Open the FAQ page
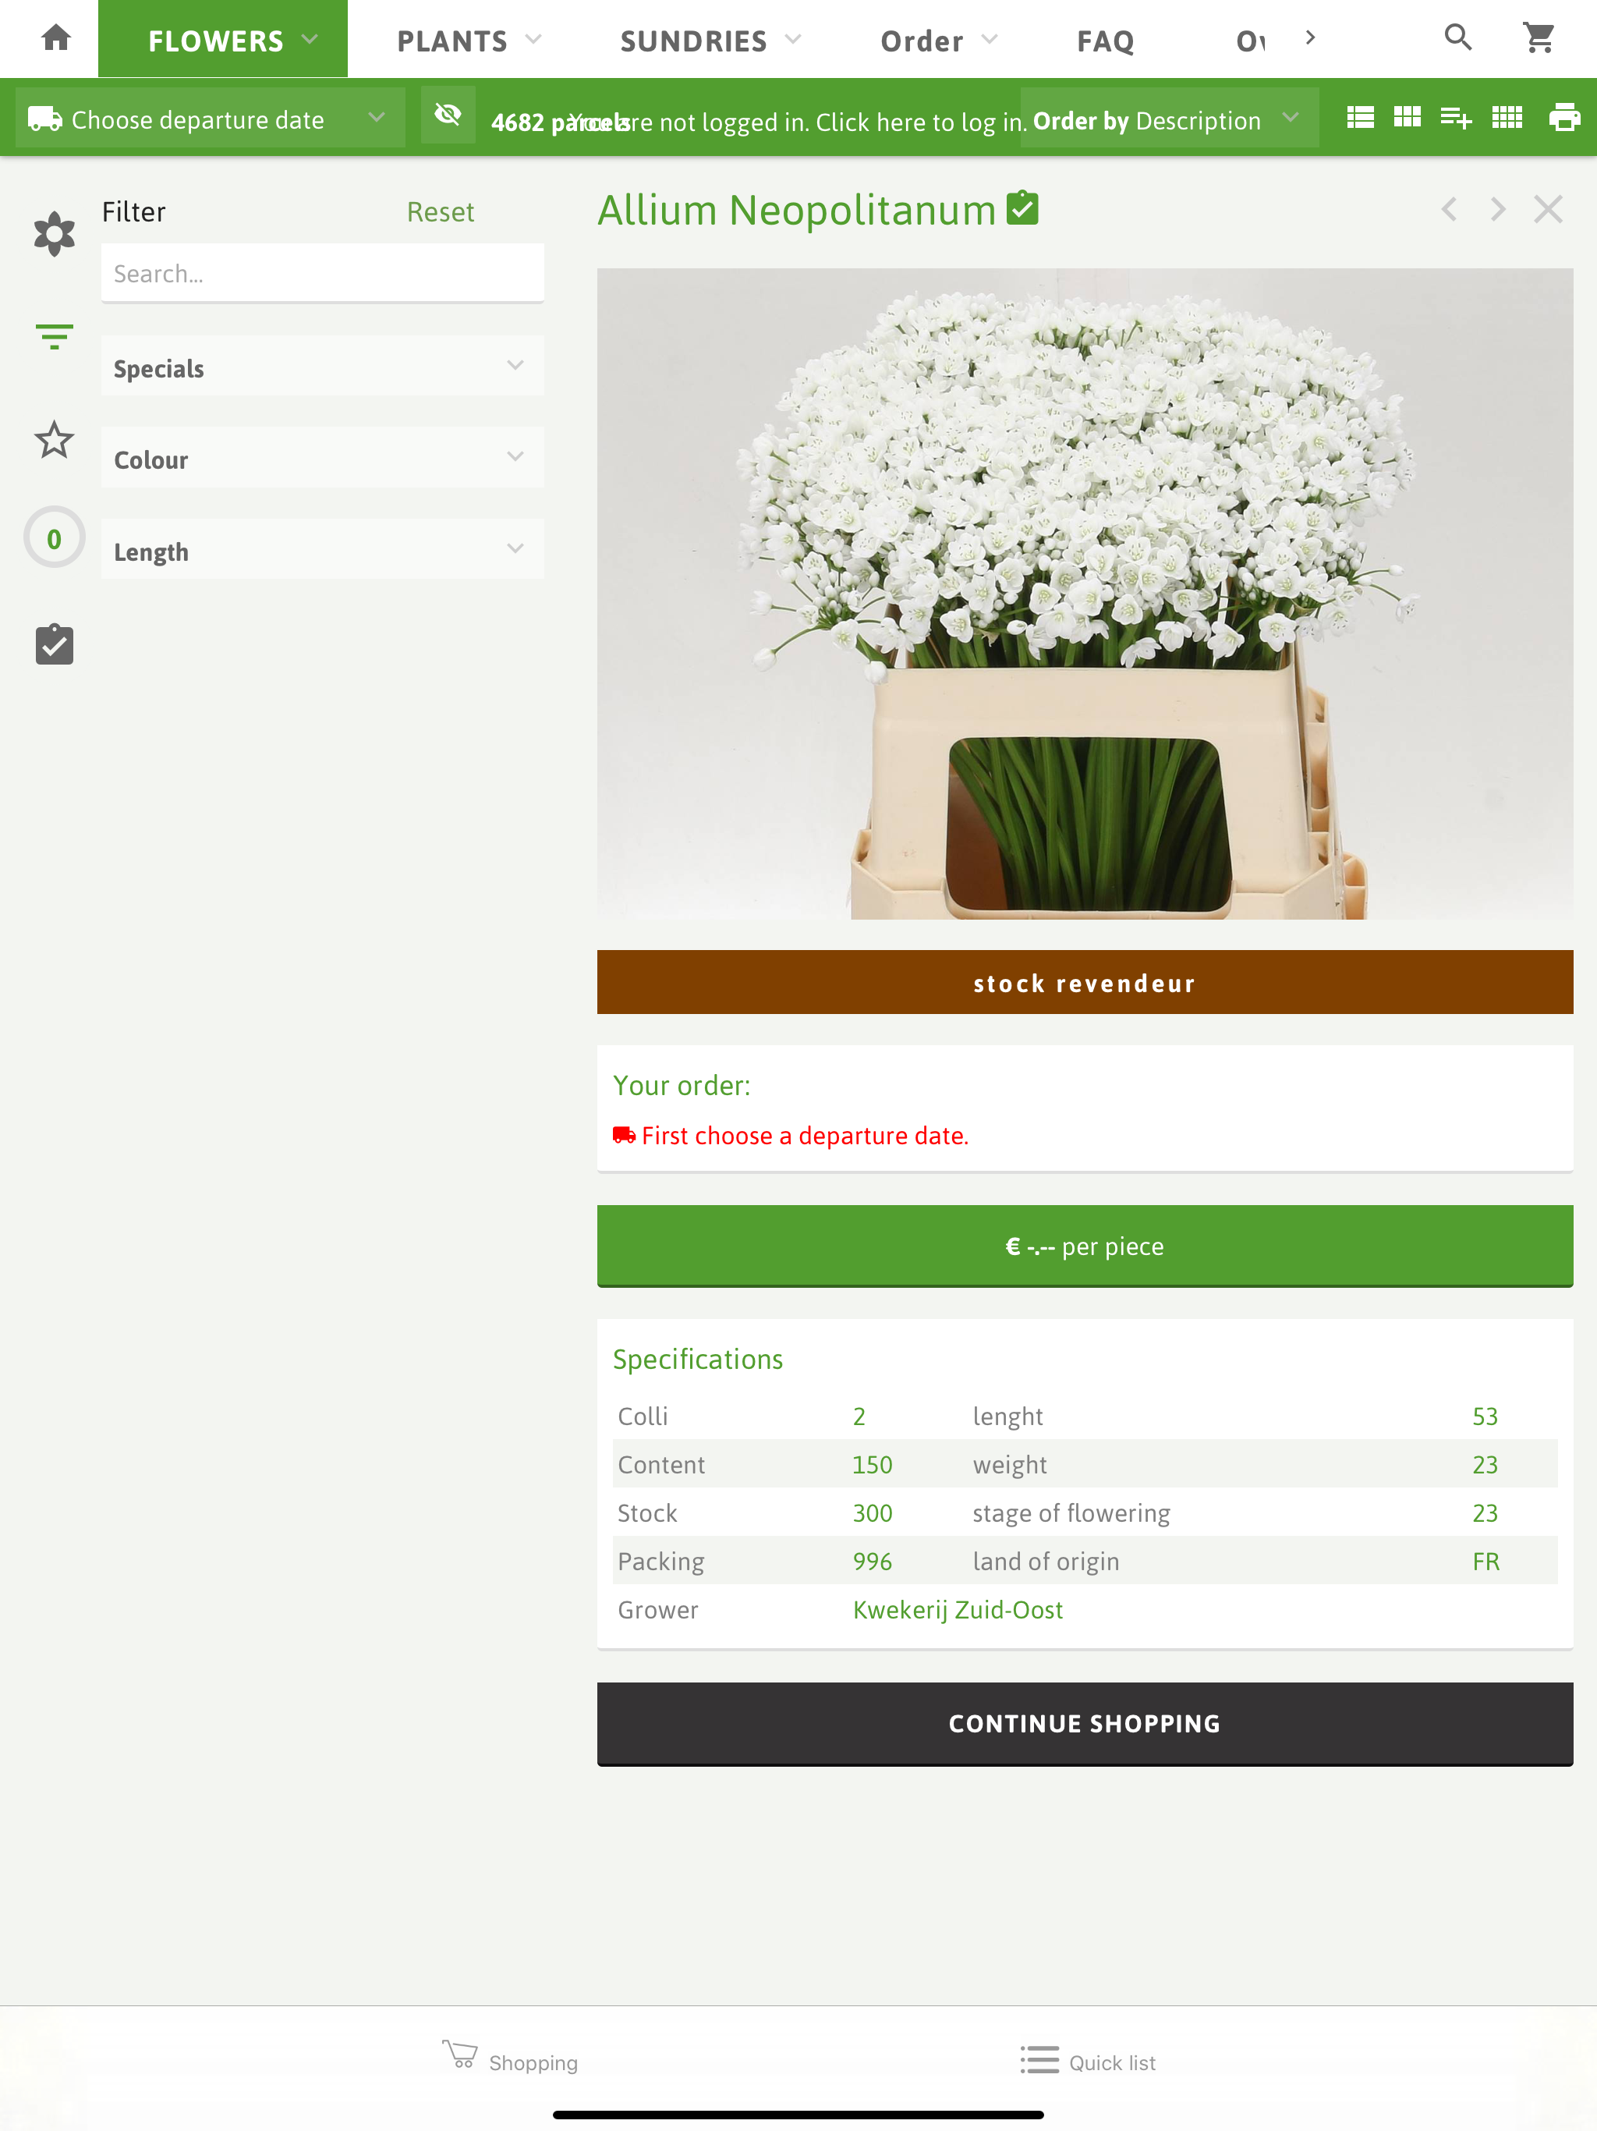 point(1105,41)
